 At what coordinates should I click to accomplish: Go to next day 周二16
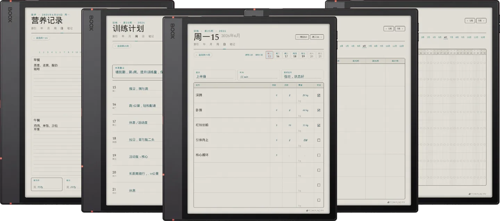(x=317, y=37)
